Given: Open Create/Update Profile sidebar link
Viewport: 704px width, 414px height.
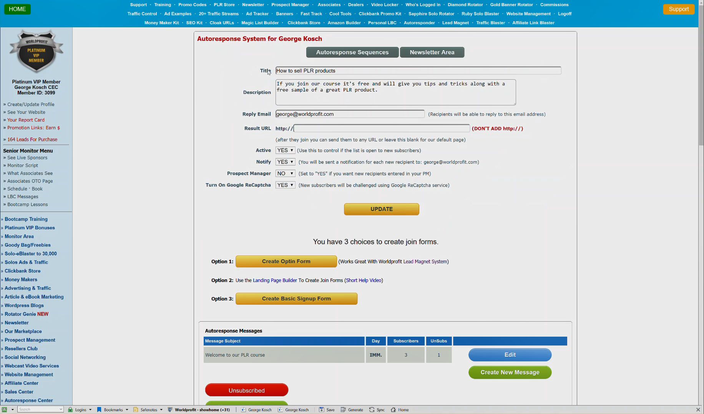Looking at the screenshot, I should pos(31,104).
